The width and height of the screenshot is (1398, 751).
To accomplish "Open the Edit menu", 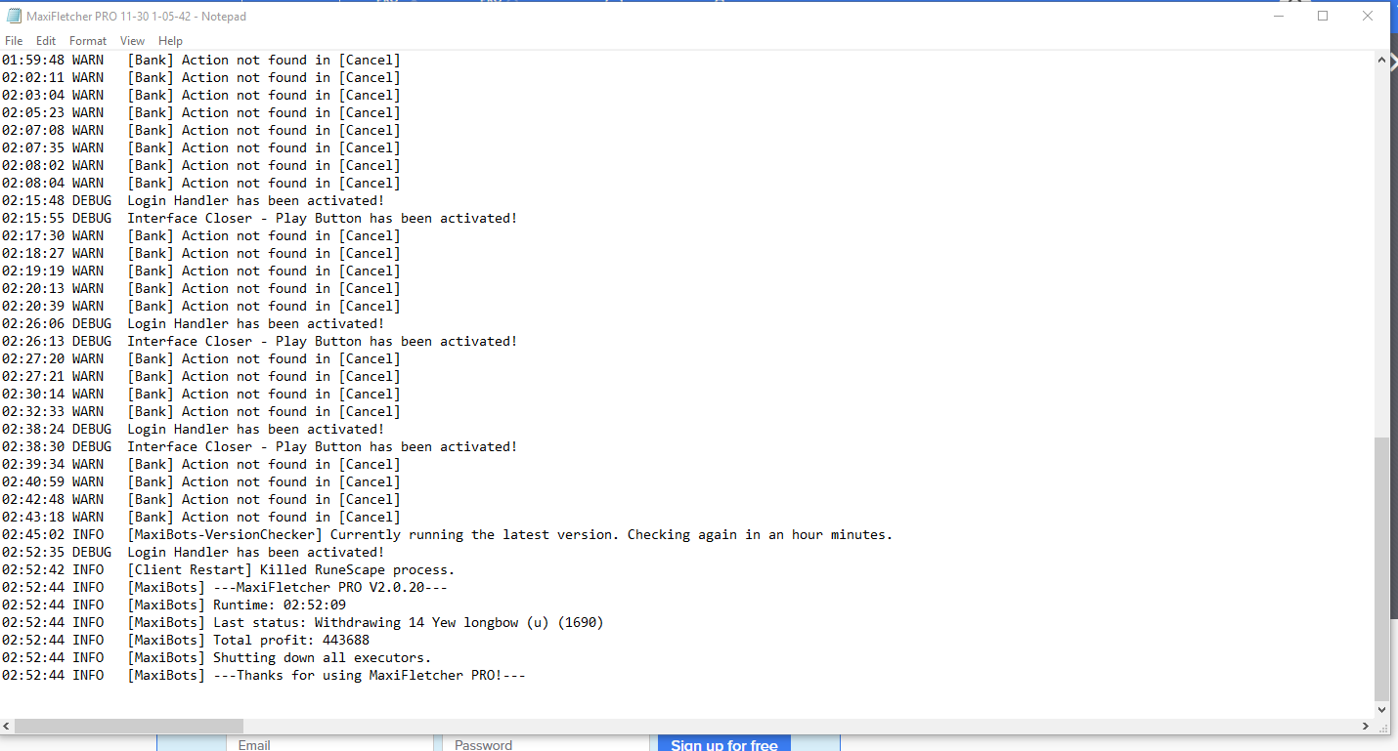I will point(46,41).
